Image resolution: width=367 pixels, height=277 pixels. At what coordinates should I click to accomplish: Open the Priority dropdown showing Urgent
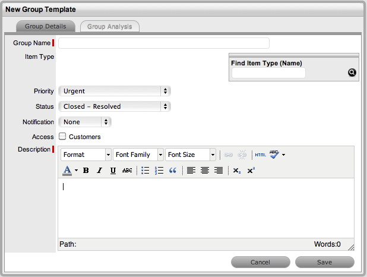(x=115, y=91)
